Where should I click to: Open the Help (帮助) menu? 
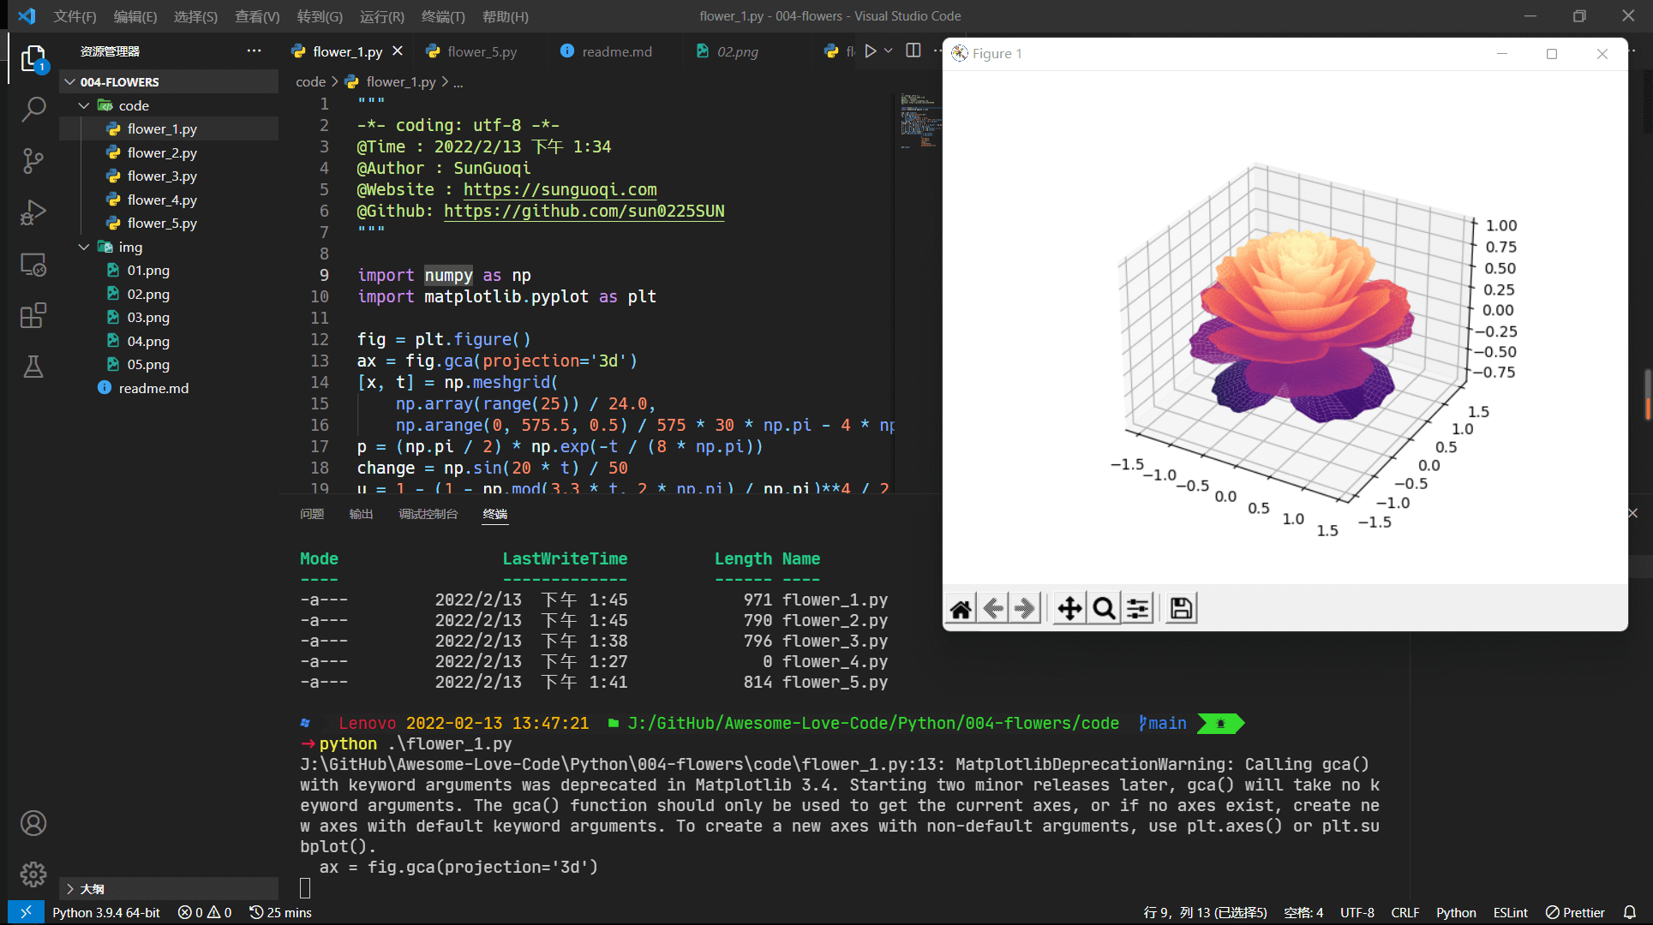[505, 16]
